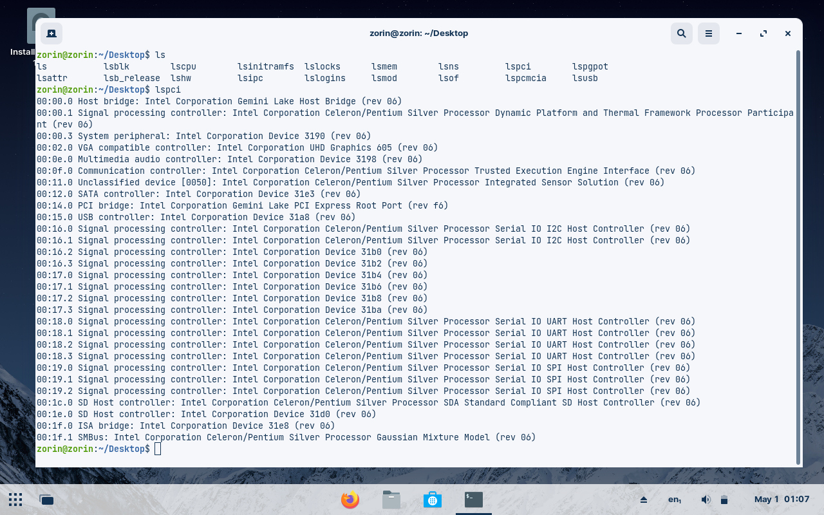Click 'lsns' in the ls output
824x515 pixels.
click(449, 66)
